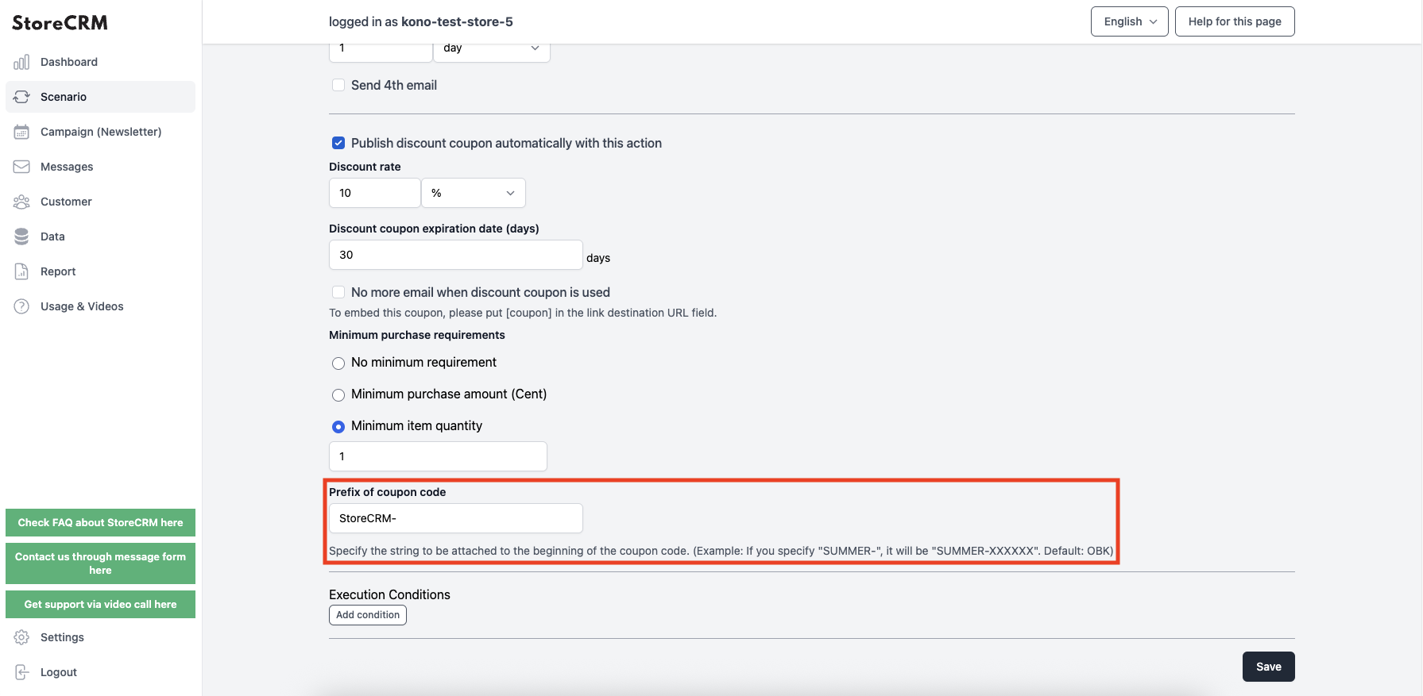
Task: Open the Data section
Action: (100, 236)
